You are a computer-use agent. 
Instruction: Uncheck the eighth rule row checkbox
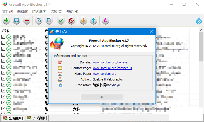(x=3, y=78)
